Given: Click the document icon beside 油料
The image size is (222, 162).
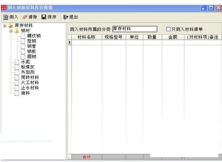Looking at the screenshot, I should (x=17, y=93).
